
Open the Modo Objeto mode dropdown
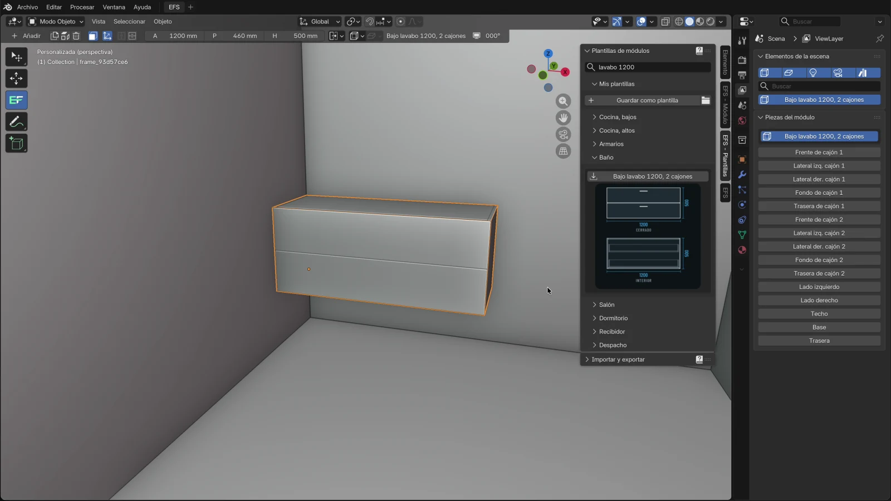(x=56, y=22)
